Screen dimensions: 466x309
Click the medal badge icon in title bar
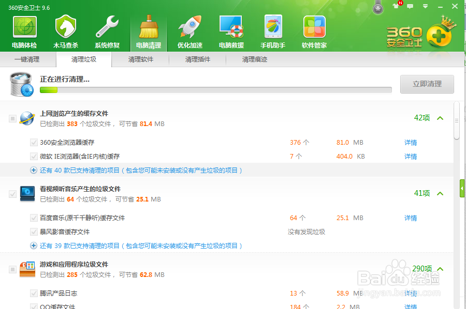[378, 7]
